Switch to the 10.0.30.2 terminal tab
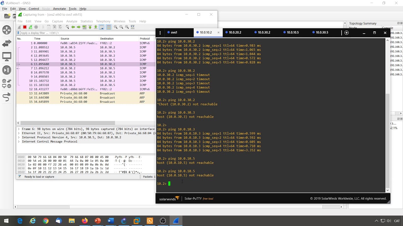Image resolution: width=403 pixels, height=226 pixels. [264, 32]
